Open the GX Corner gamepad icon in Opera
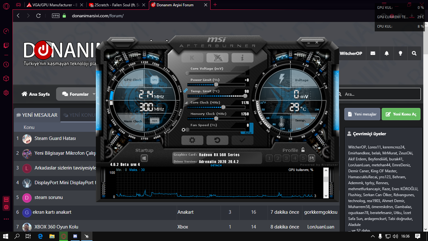The height and width of the screenshot is (241, 428). point(19,5)
